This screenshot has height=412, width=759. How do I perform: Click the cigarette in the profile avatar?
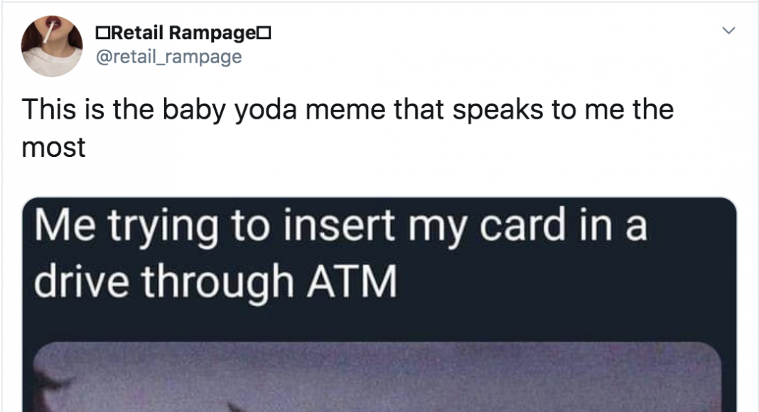click(x=48, y=33)
